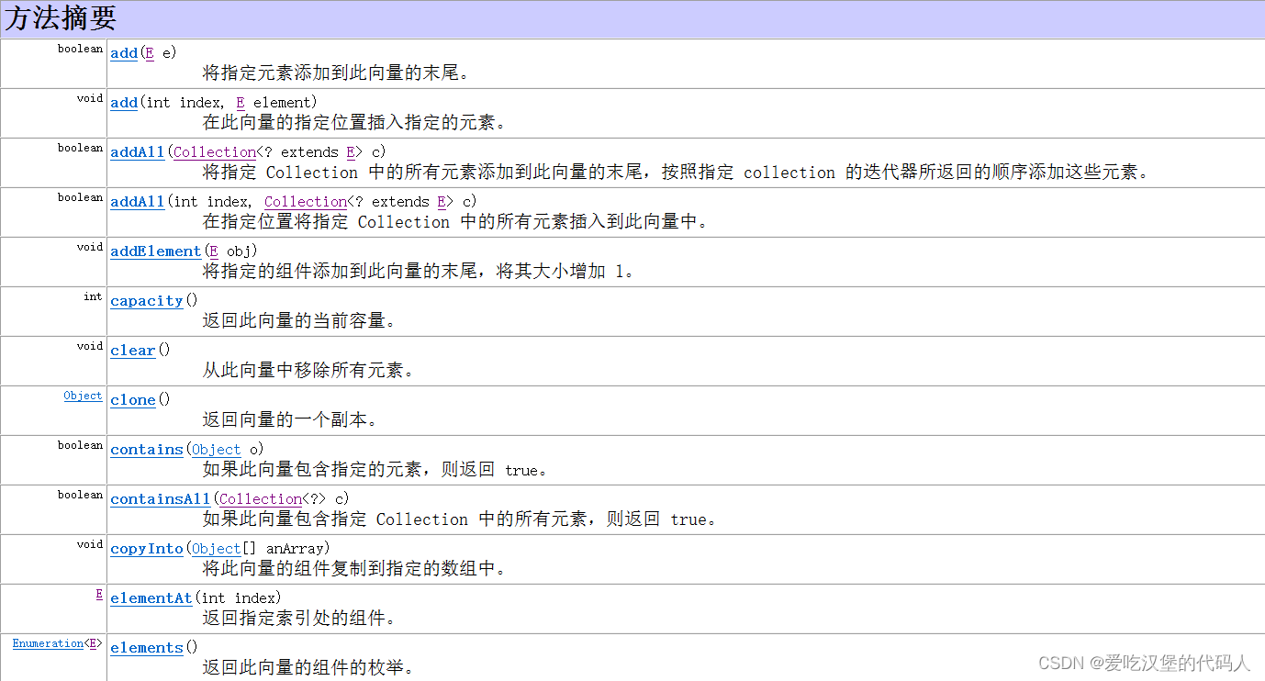Screen dimensions: 1265x681
Task: Open the capacity method documentation
Action: pos(146,300)
